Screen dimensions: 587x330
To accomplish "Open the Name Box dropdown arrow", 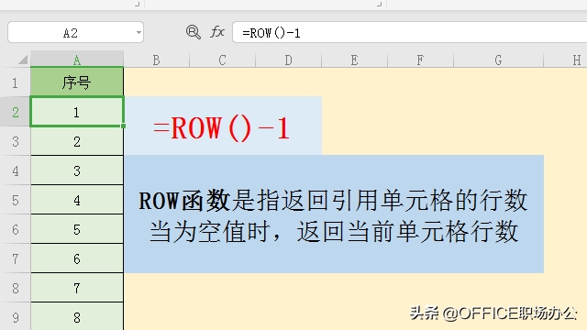I will pos(138,33).
